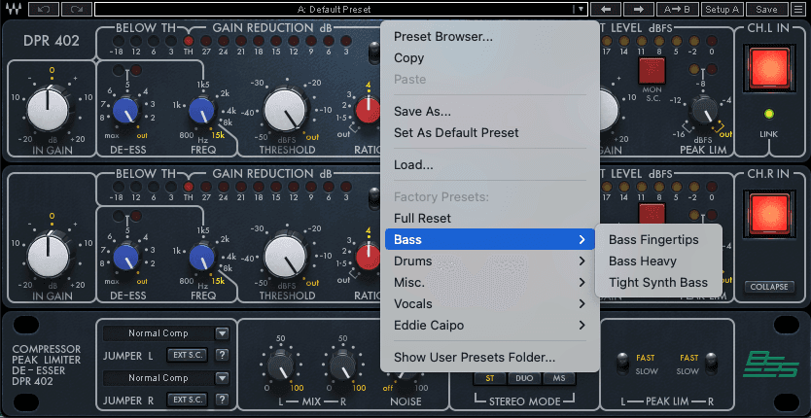Open Jumper L Normal Comp dropdown
Image resolution: width=811 pixels, height=418 pixels.
[222, 333]
